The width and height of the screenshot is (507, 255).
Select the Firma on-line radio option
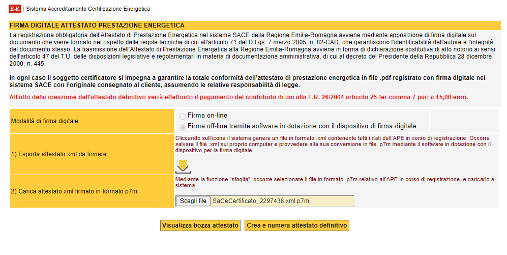[x=183, y=116]
